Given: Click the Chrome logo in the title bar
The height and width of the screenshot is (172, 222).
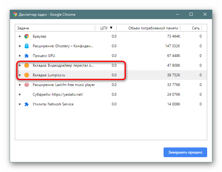Looking at the screenshot, I should coord(15,14).
